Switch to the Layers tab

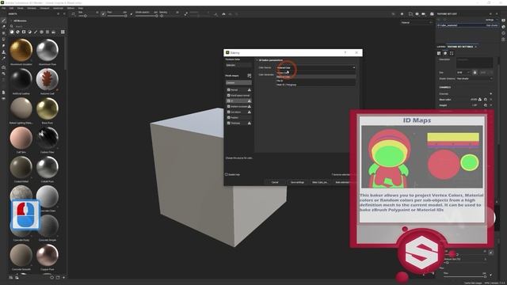(441, 47)
